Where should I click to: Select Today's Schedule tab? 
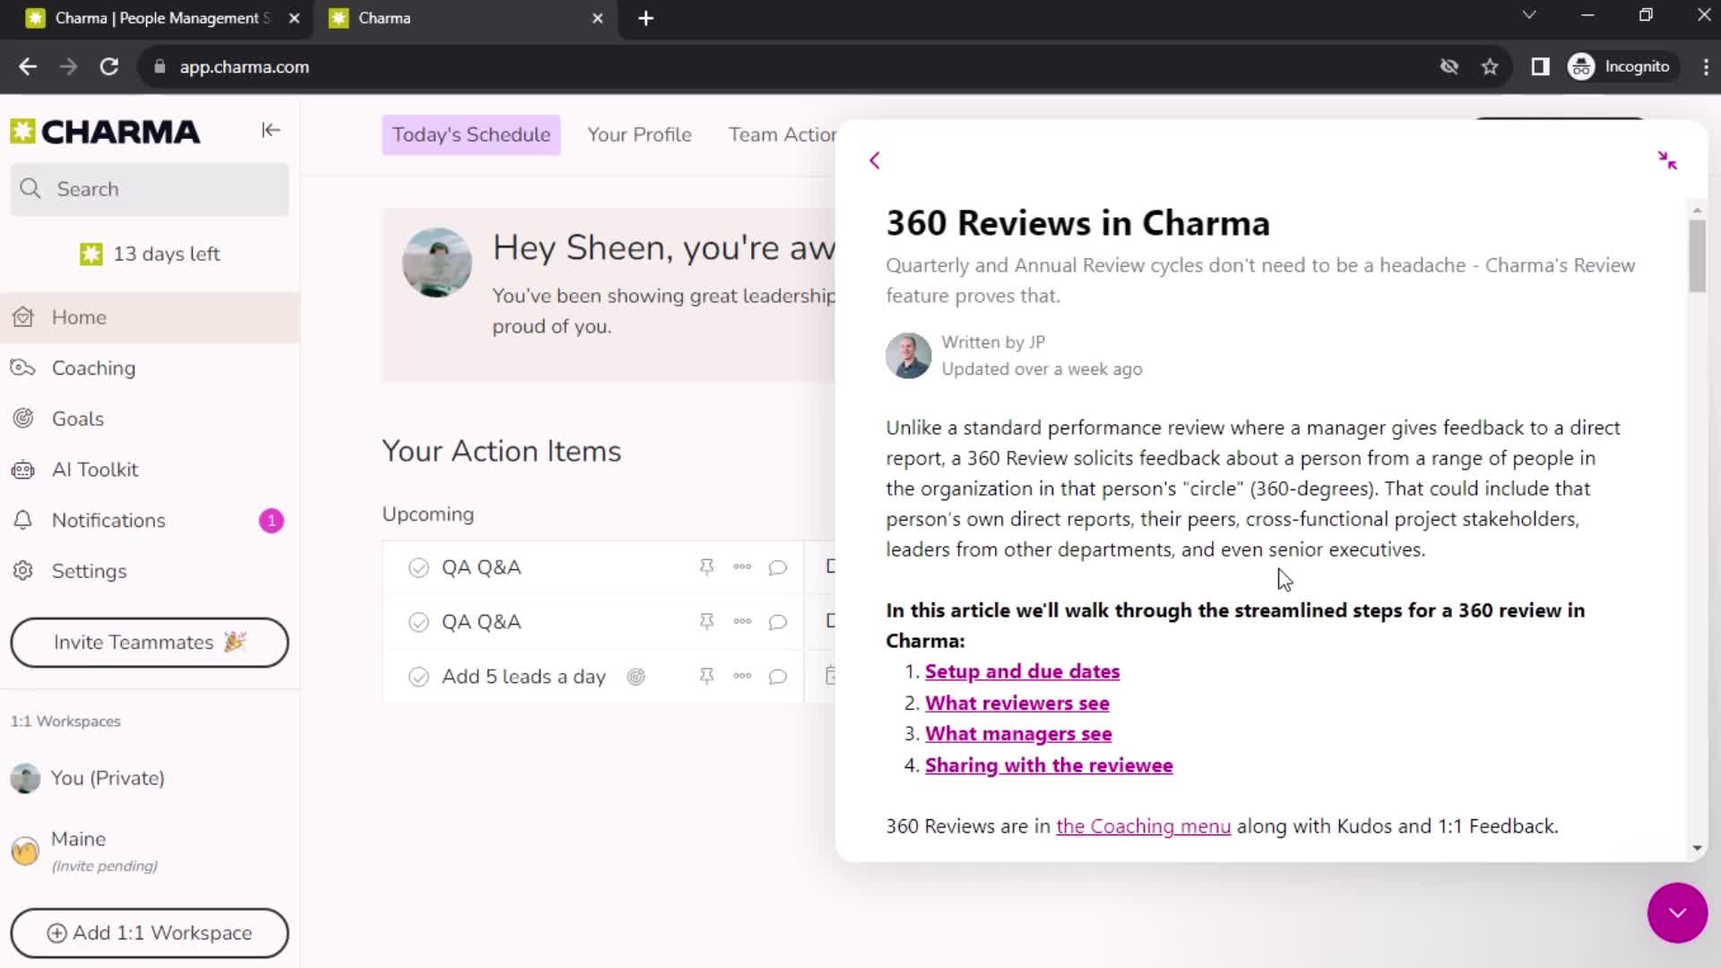click(x=471, y=134)
